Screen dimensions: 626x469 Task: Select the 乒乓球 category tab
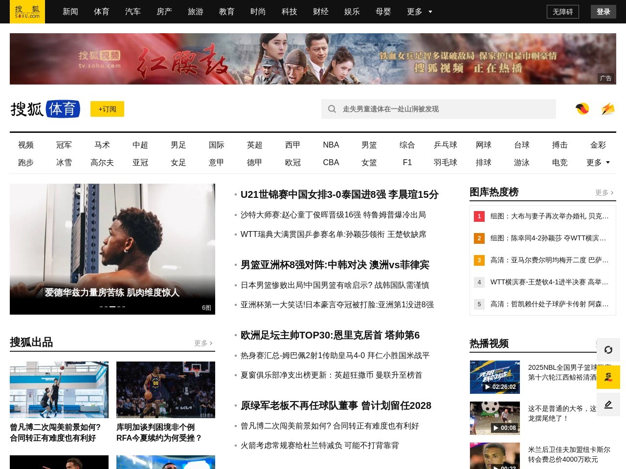[446, 145]
